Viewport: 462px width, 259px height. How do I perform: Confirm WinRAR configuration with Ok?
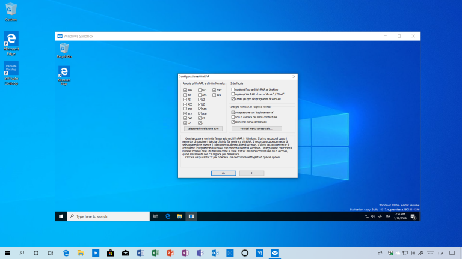click(224, 173)
